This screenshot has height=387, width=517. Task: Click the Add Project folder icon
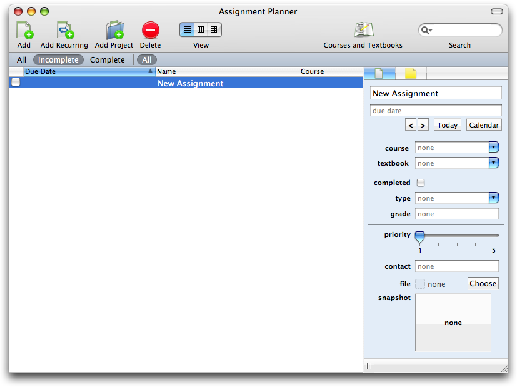(114, 30)
